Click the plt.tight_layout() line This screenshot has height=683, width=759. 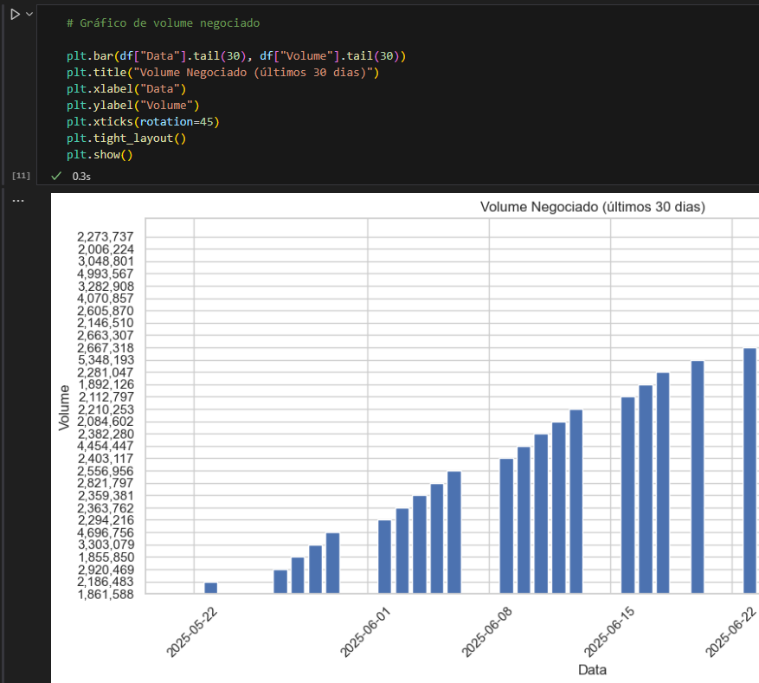point(126,139)
